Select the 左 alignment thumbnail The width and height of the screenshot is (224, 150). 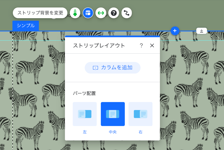coord(85,114)
